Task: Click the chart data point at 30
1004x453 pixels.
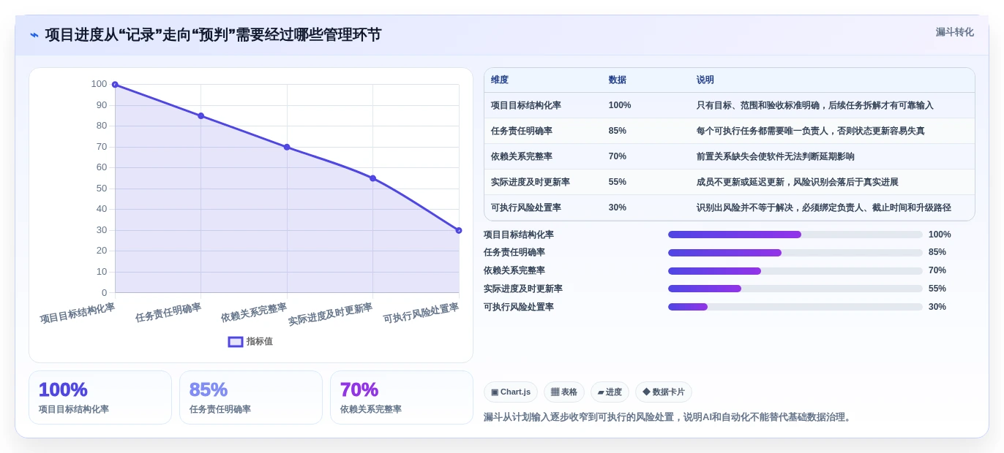Action: (459, 230)
